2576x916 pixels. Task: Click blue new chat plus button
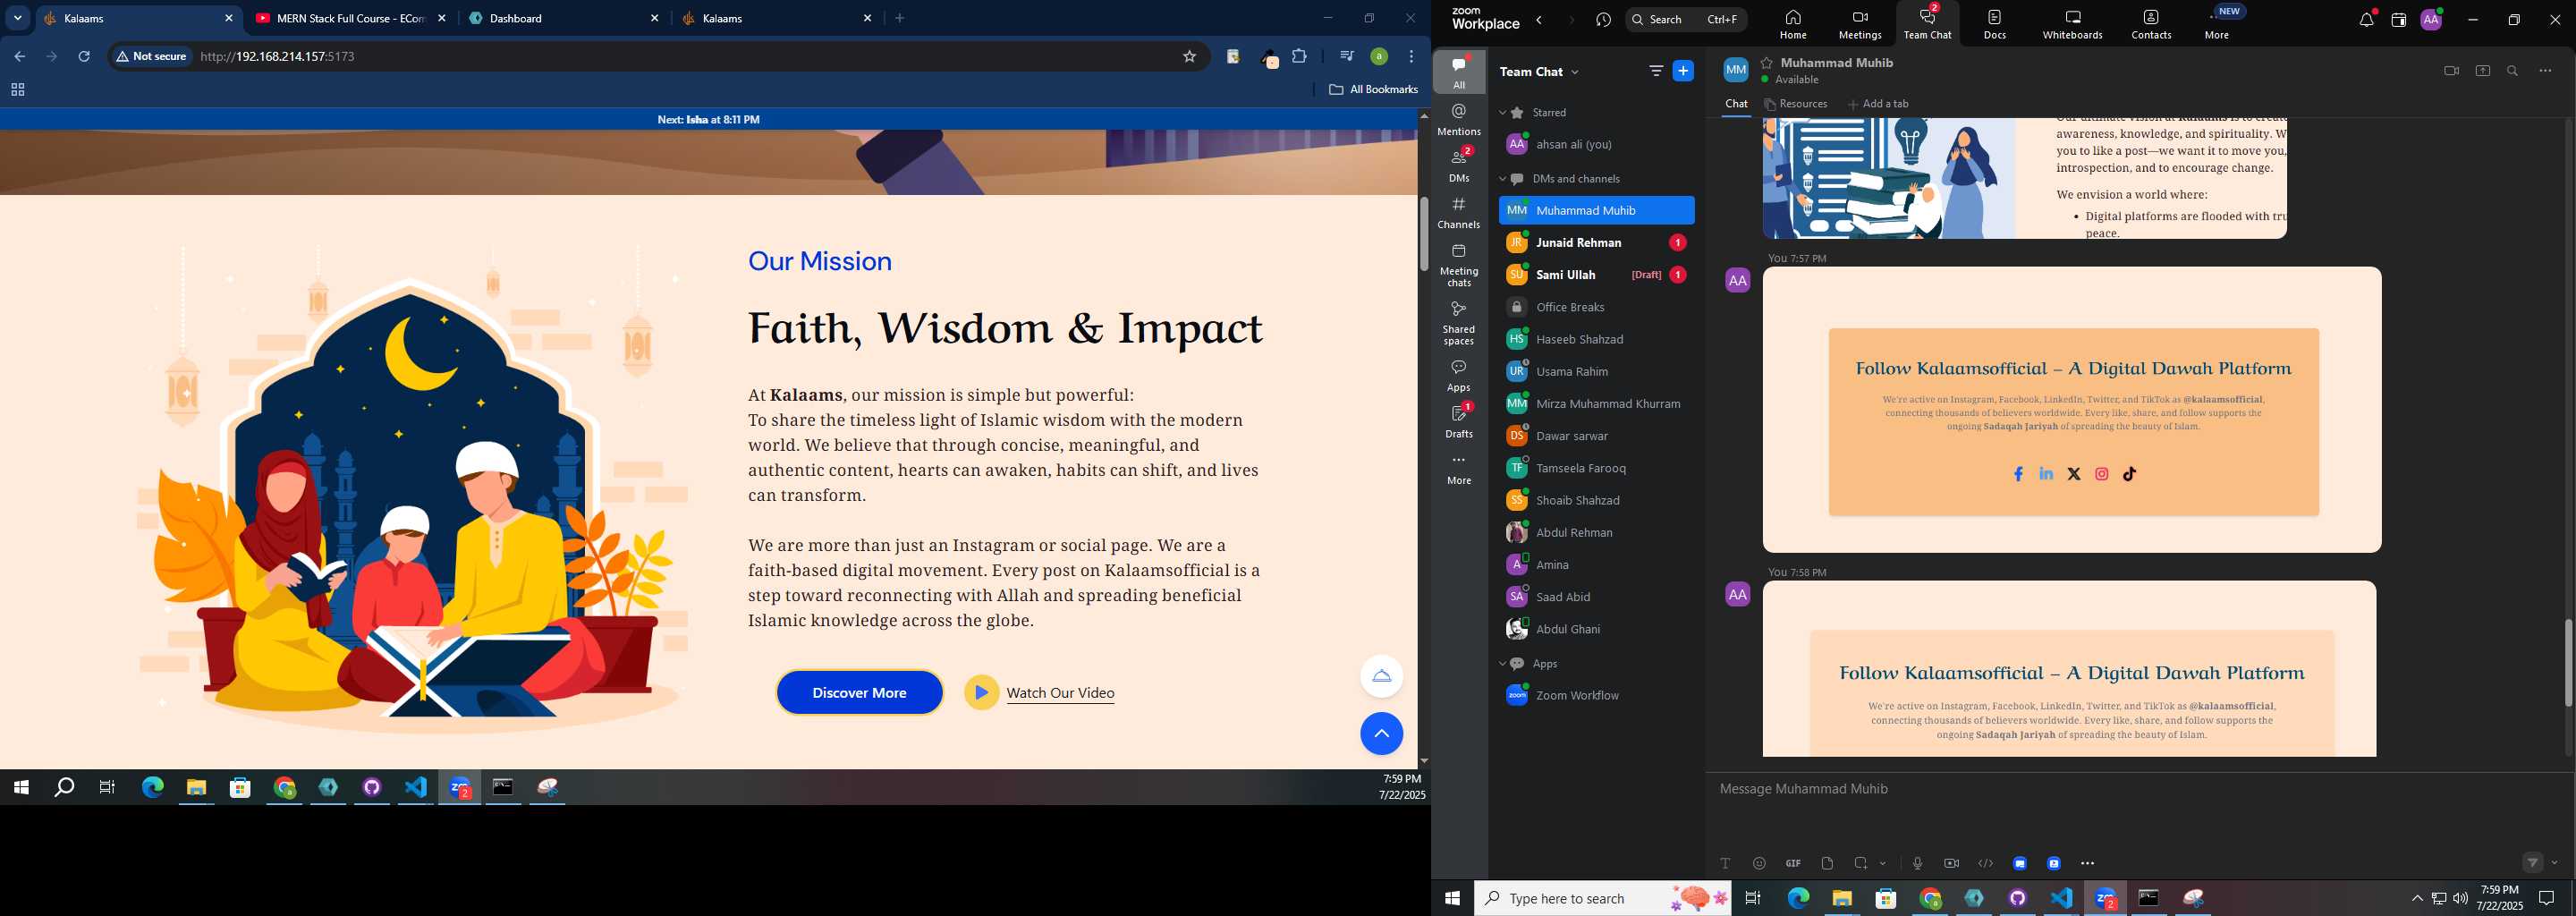point(1684,71)
